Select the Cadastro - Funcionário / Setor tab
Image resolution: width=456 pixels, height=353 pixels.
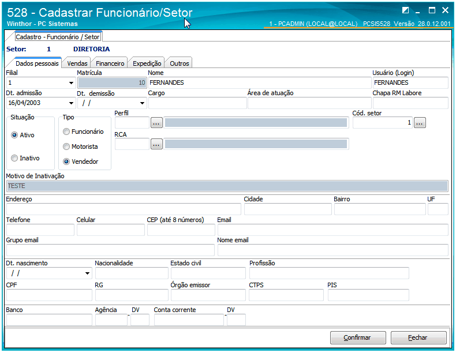point(58,37)
